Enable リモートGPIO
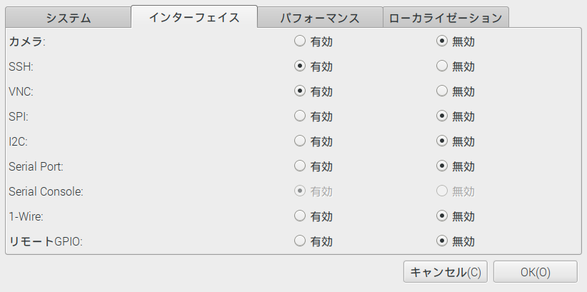The image size is (587, 292). coord(300,241)
